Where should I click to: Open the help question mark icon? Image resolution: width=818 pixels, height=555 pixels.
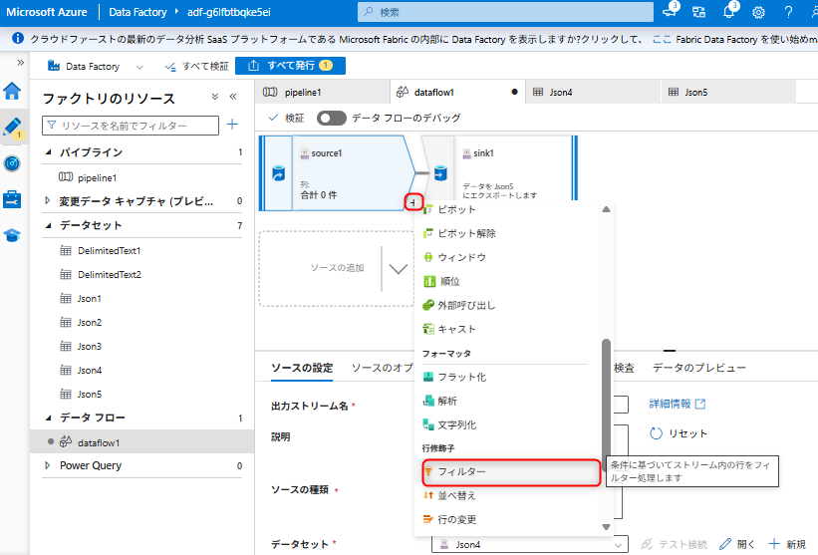tap(788, 12)
